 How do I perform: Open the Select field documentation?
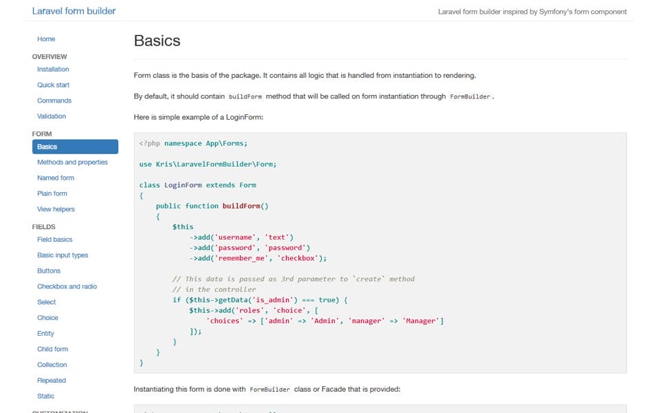[x=47, y=302]
